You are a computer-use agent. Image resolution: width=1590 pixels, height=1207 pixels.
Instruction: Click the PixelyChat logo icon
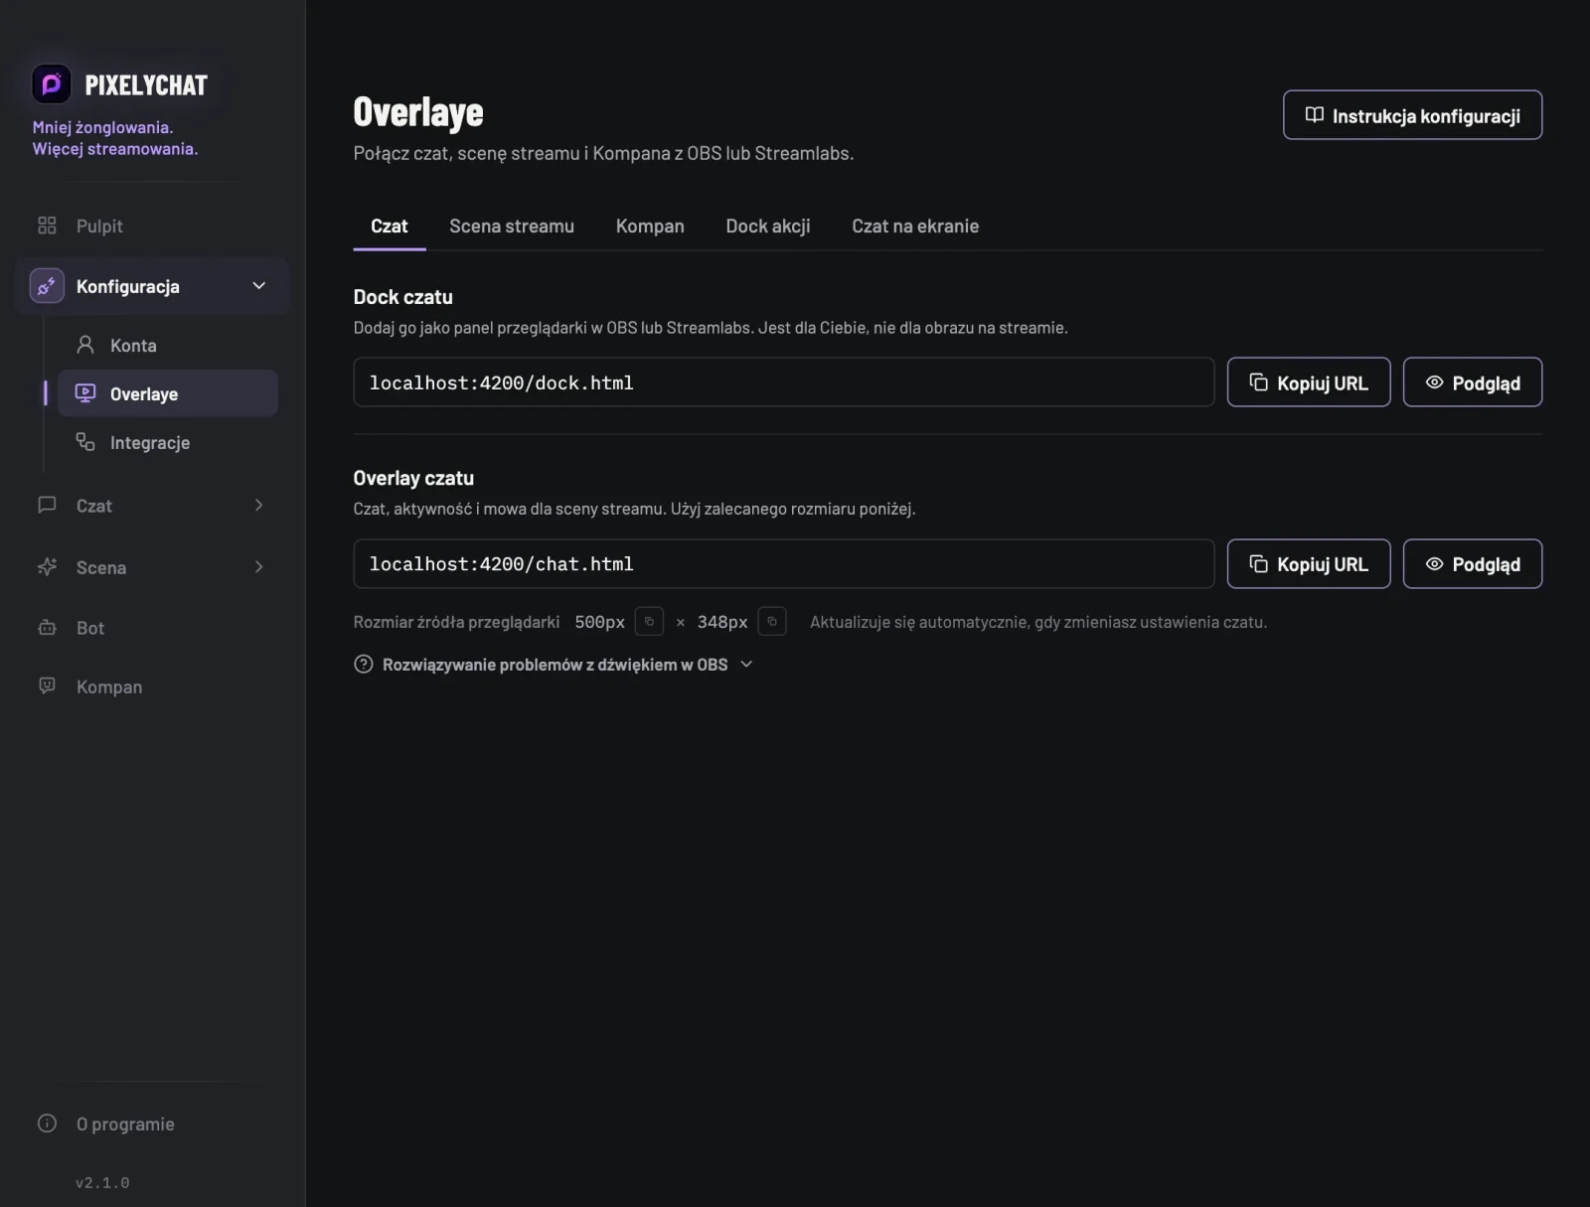coord(52,84)
